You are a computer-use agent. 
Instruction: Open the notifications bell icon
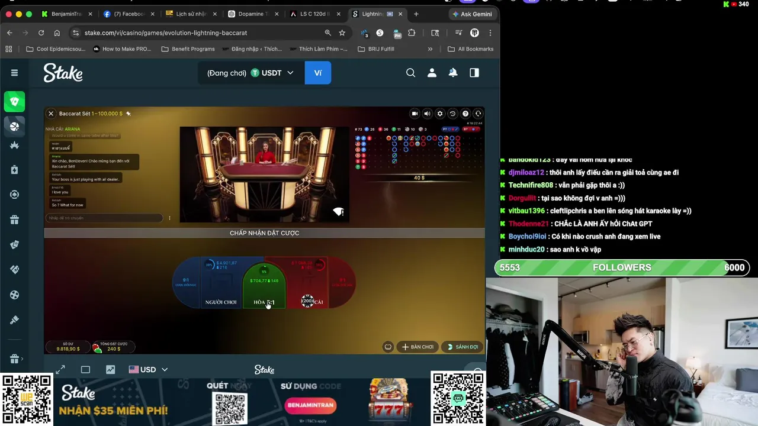(453, 73)
